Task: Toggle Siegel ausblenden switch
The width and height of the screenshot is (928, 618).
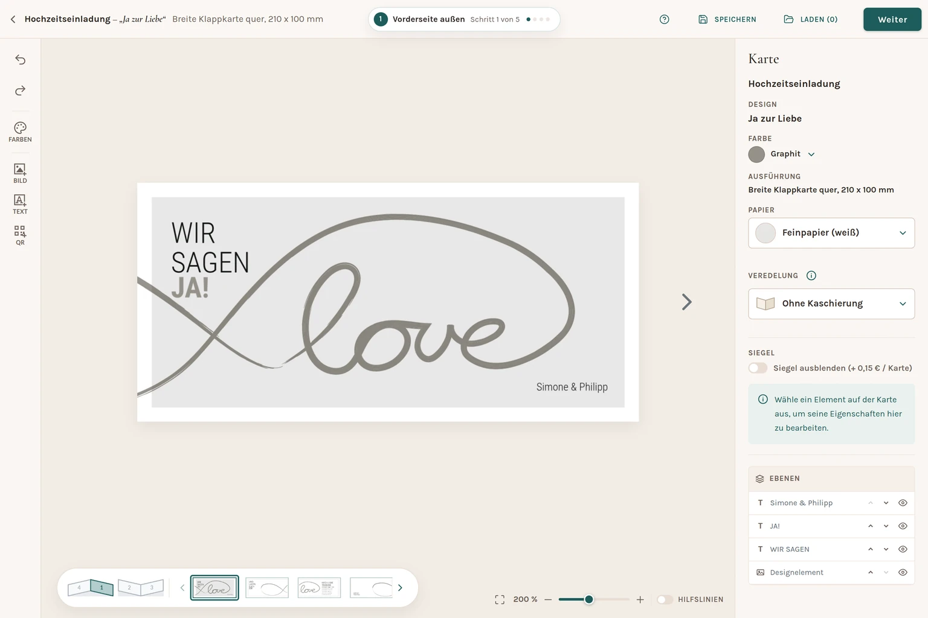Action: click(758, 368)
